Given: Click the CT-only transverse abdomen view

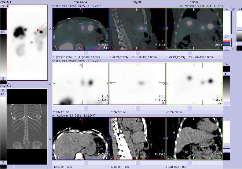Looking at the screenshot, I should click(81, 139).
